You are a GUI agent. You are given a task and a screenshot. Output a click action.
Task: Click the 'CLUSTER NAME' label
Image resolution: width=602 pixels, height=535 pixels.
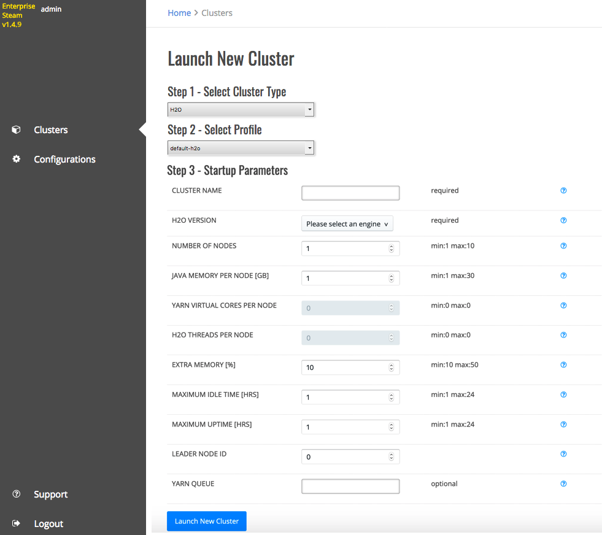pyautogui.click(x=196, y=190)
